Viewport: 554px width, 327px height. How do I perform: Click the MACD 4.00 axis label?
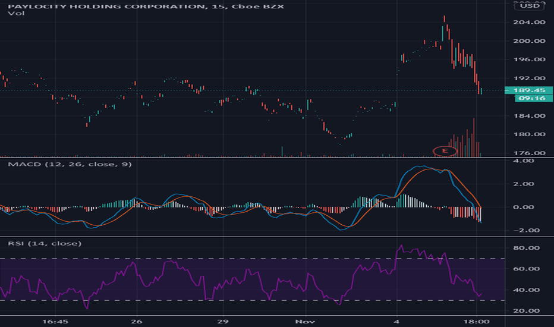(524, 161)
